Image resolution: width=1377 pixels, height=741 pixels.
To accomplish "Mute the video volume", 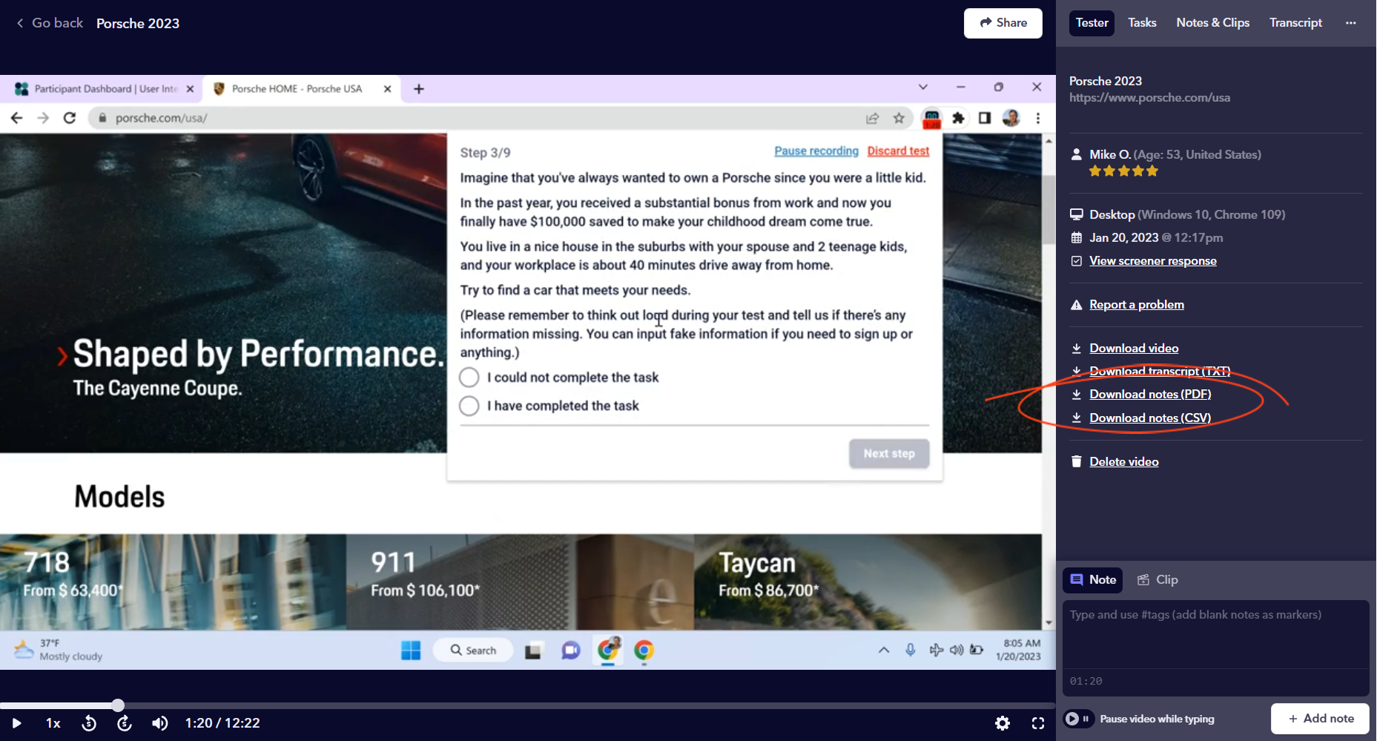I will coord(159,723).
